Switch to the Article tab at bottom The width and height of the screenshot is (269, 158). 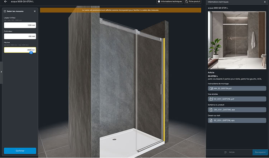point(229,152)
